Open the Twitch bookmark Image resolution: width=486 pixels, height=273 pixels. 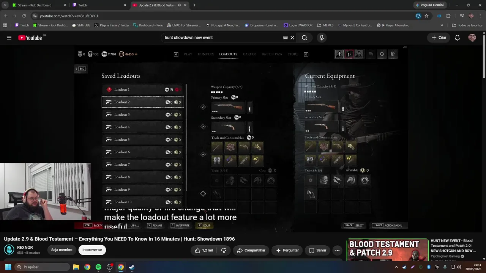click(x=22, y=25)
